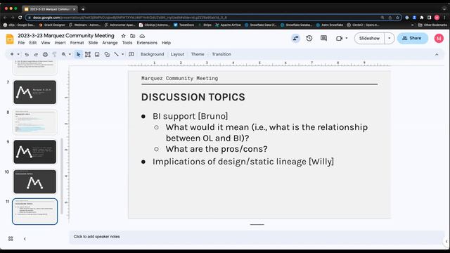Screen dimensions: 450x253
Task: Open the Layout options
Action: (x=177, y=54)
